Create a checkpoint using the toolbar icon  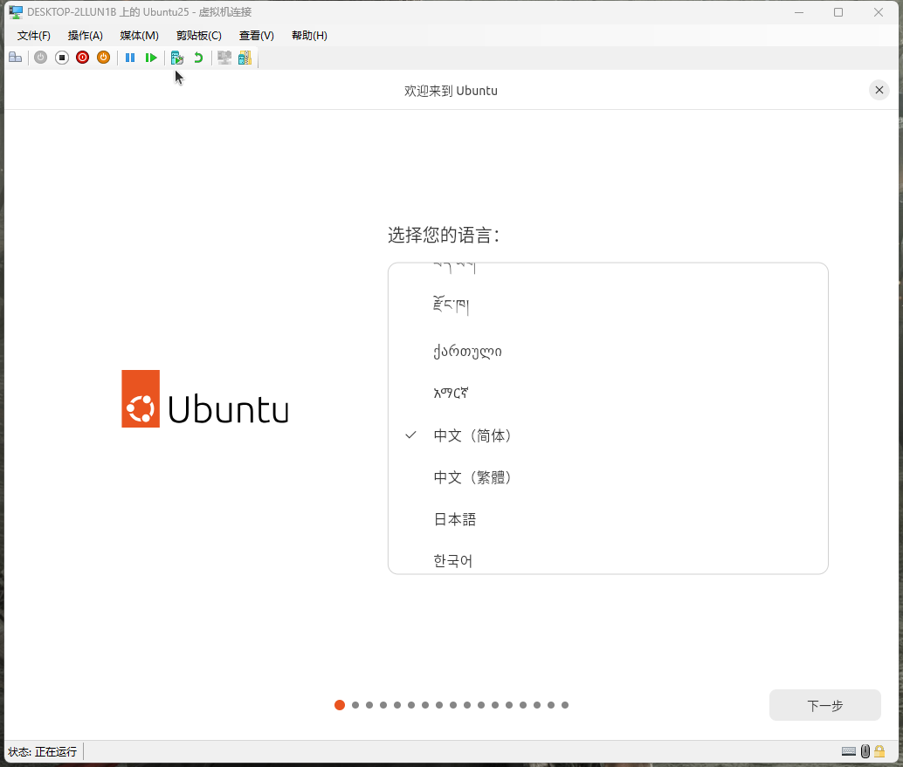pyautogui.click(x=176, y=58)
